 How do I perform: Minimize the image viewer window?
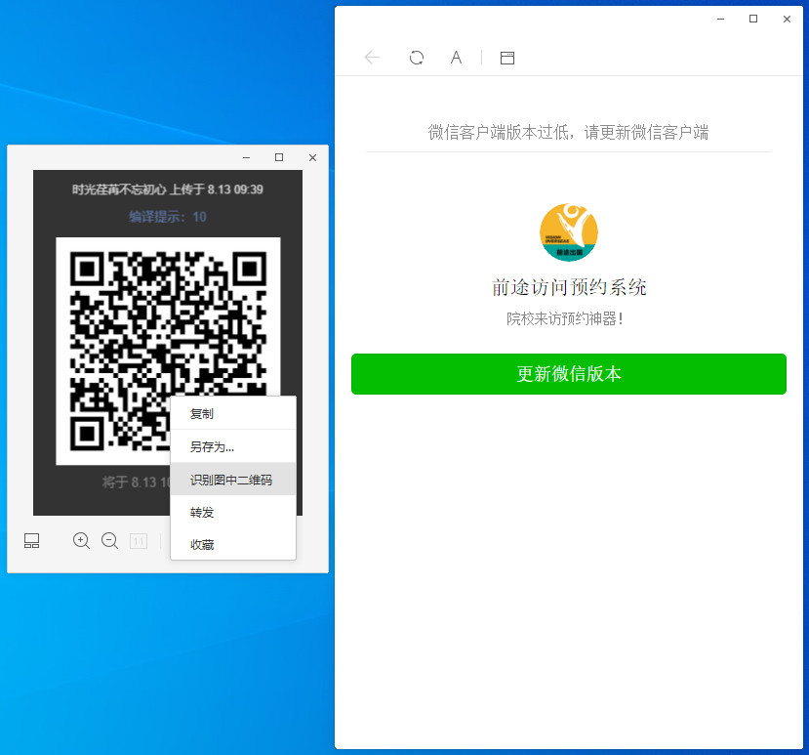point(247,157)
